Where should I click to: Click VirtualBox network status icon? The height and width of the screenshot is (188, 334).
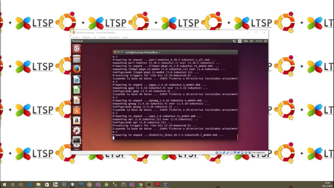point(224,153)
